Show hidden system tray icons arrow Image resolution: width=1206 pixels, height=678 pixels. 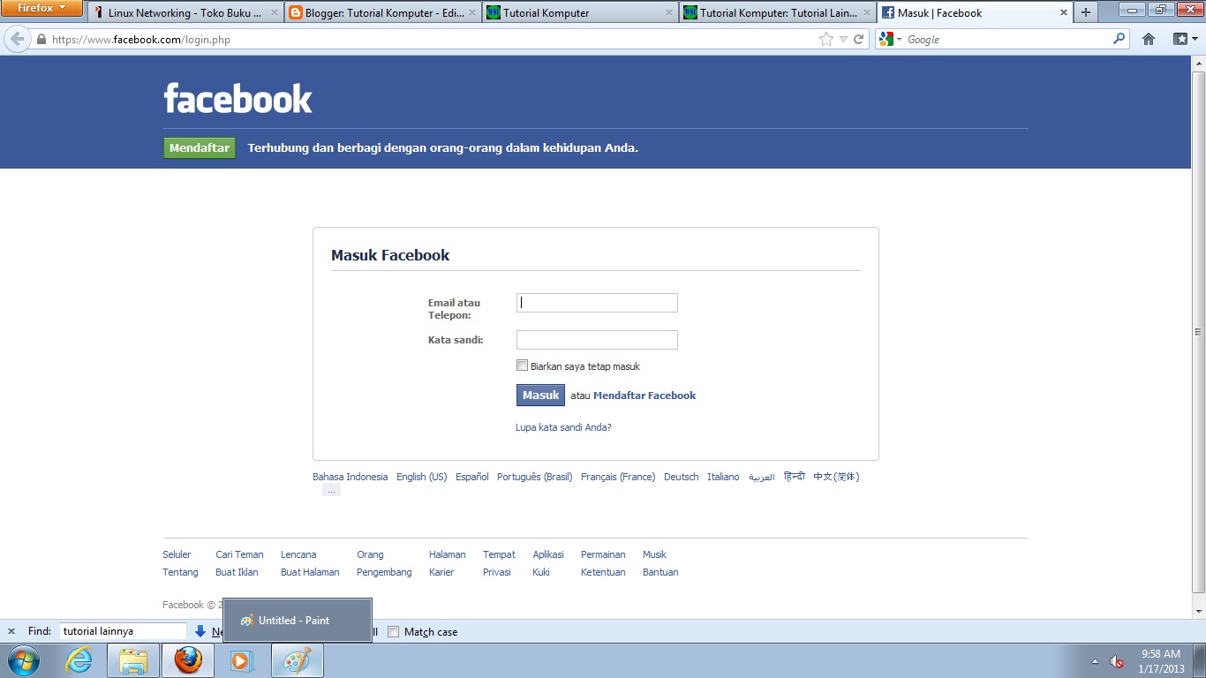[x=1096, y=661]
